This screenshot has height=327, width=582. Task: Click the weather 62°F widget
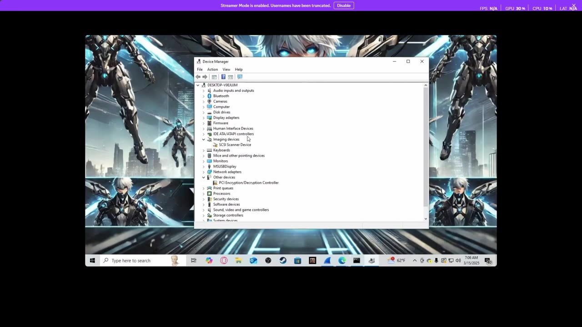coord(396,260)
